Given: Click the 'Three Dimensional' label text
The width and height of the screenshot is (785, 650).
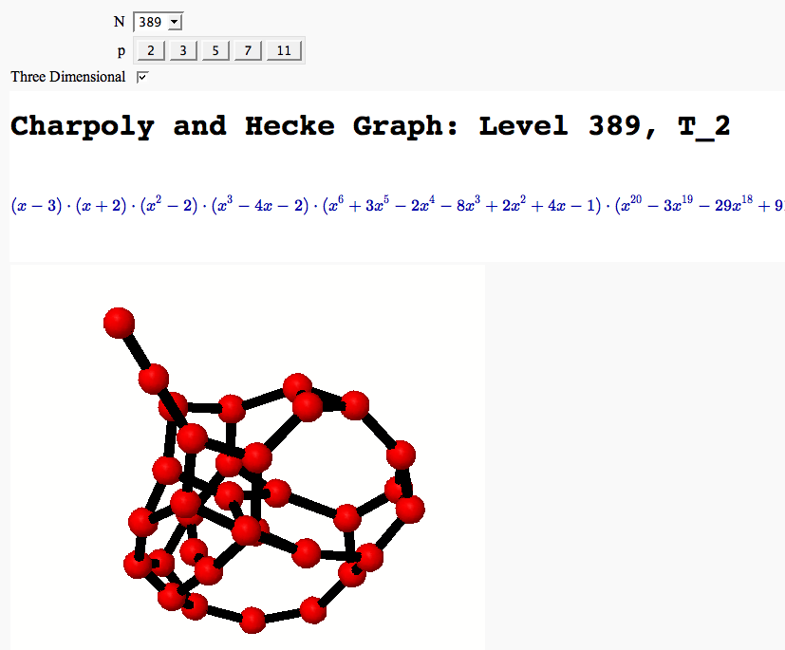Looking at the screenshot, I should coord(68,77).
